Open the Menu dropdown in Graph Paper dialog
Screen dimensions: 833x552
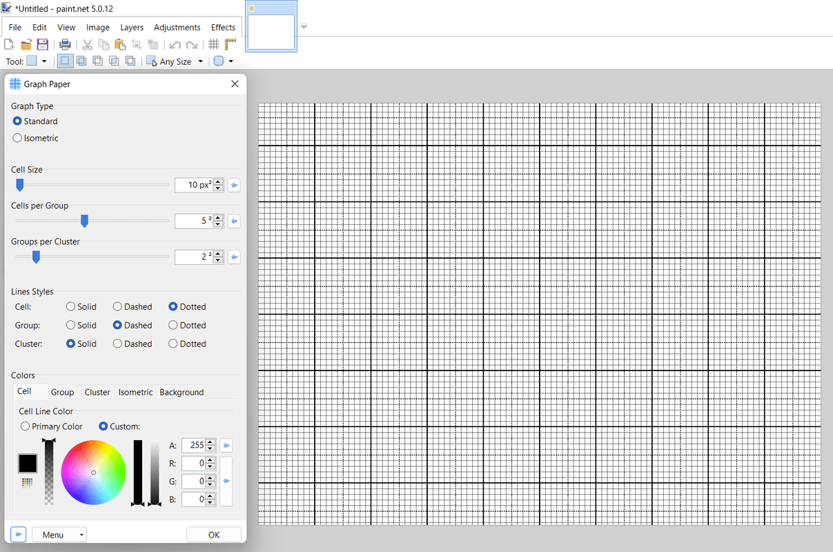click(59, 534)
